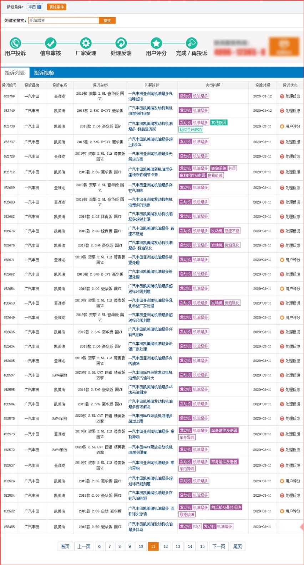304x565 pixels.
Task: Click 用户评分 status icon in row 452526
Action: pyautogui.click(x=282, y=481)
